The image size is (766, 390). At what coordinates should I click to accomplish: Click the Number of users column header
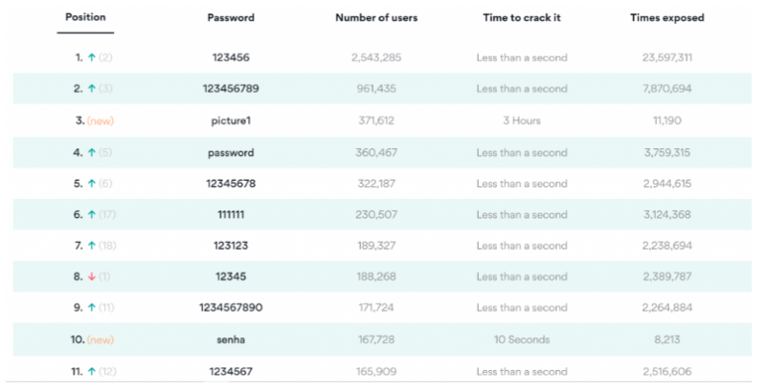pyautogui.click(x=376, y=18)
